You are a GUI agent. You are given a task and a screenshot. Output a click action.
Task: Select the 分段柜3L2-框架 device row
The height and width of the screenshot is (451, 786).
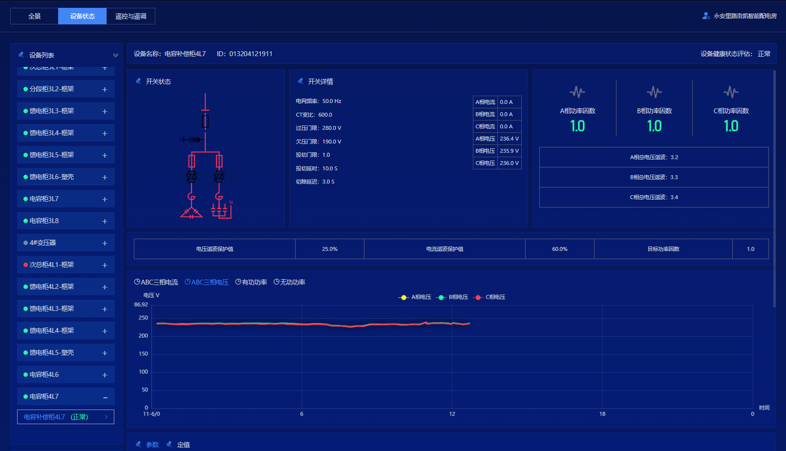[x=66, y=89]
